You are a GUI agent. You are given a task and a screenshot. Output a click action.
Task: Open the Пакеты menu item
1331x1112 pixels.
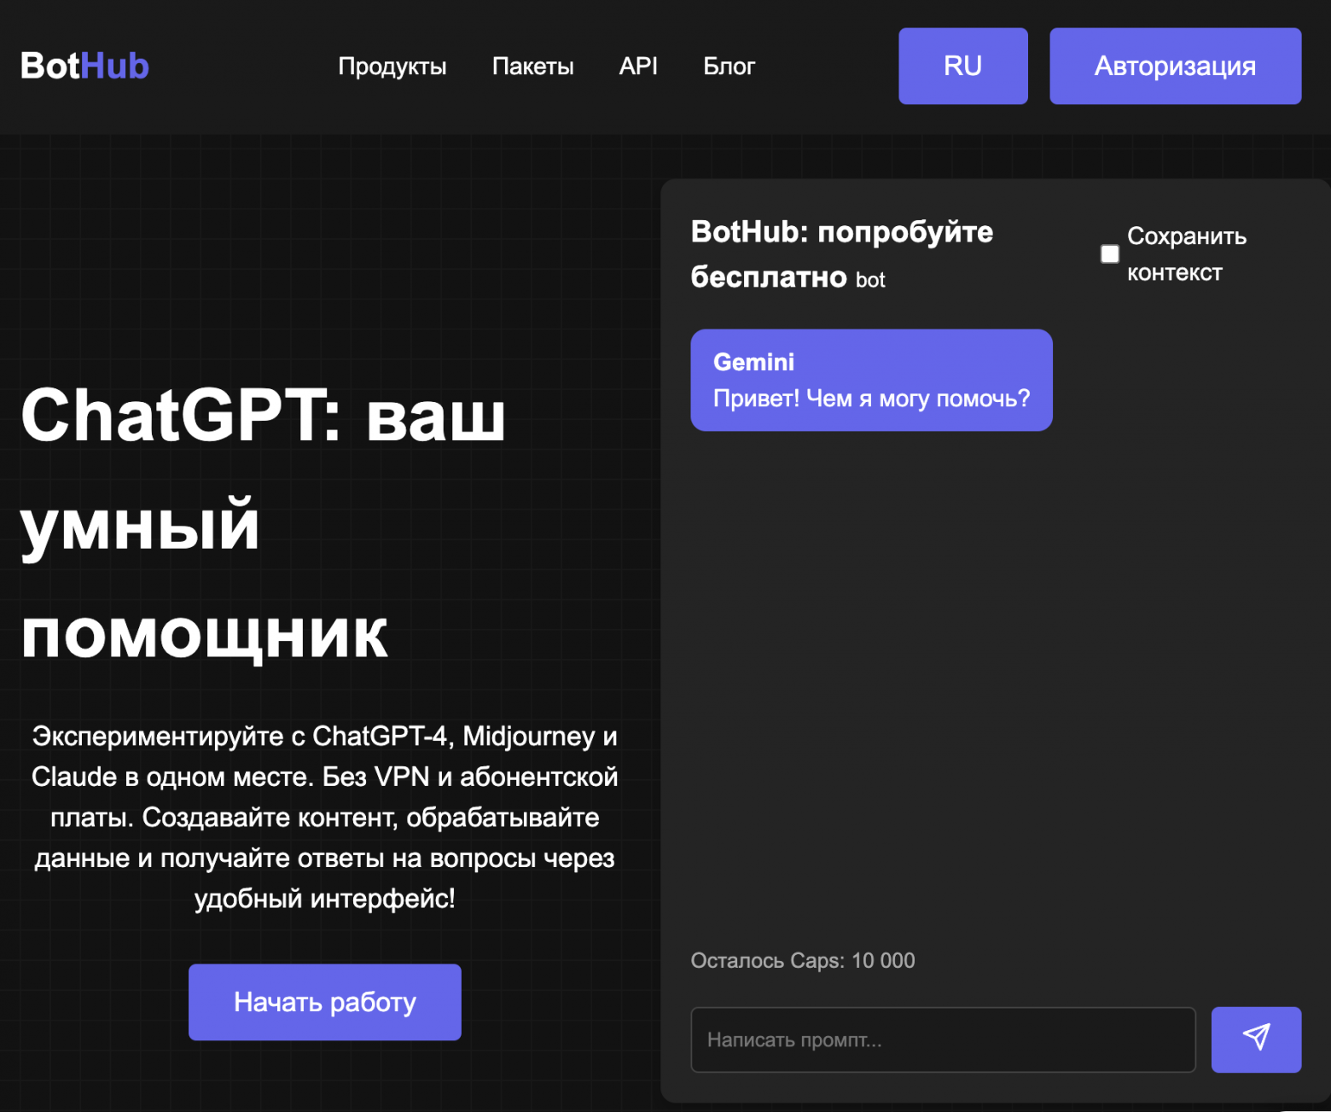pyautogui.click(x=532, y=66)
